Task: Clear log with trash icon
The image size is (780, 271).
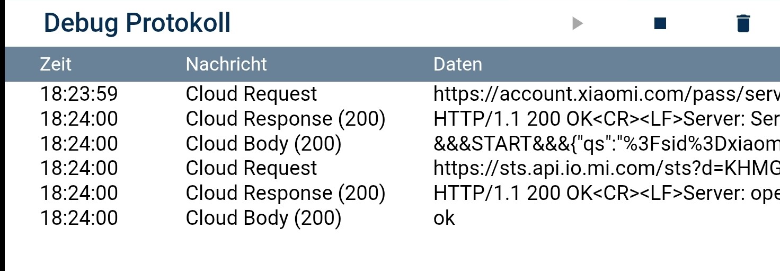Action: coord(743,23)
